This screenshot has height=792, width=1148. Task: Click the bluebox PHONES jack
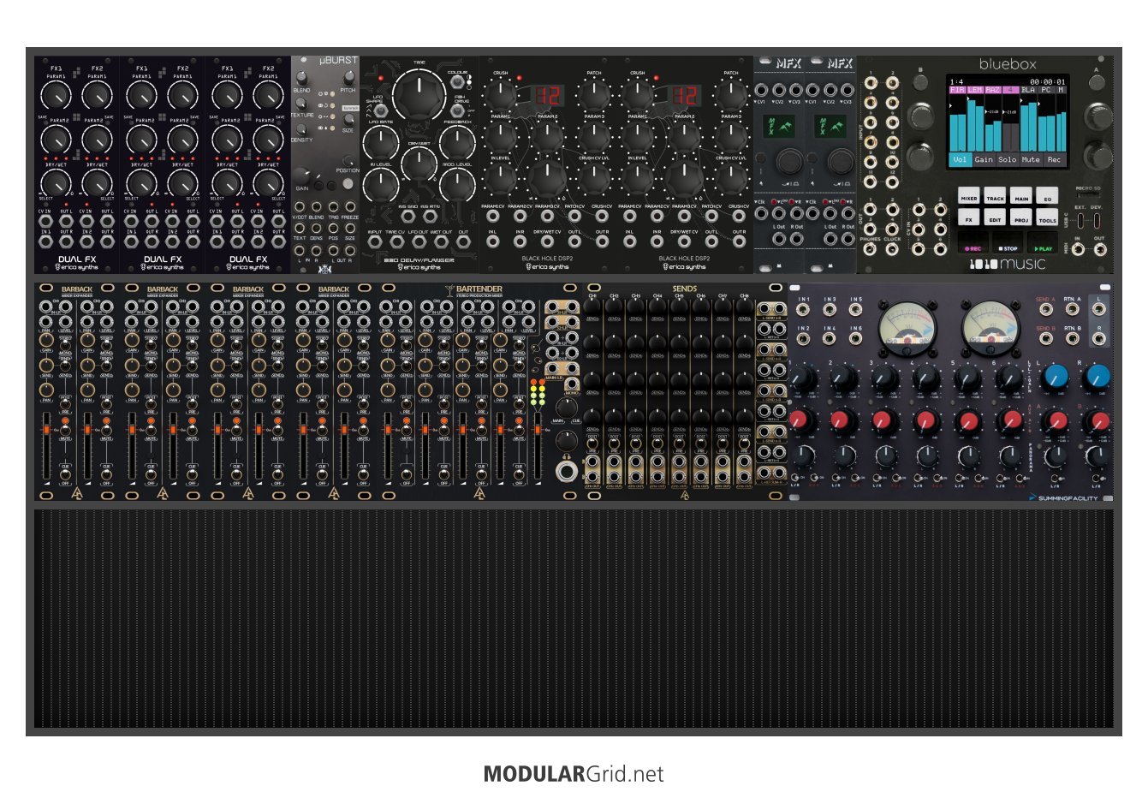tap(871, 249)
